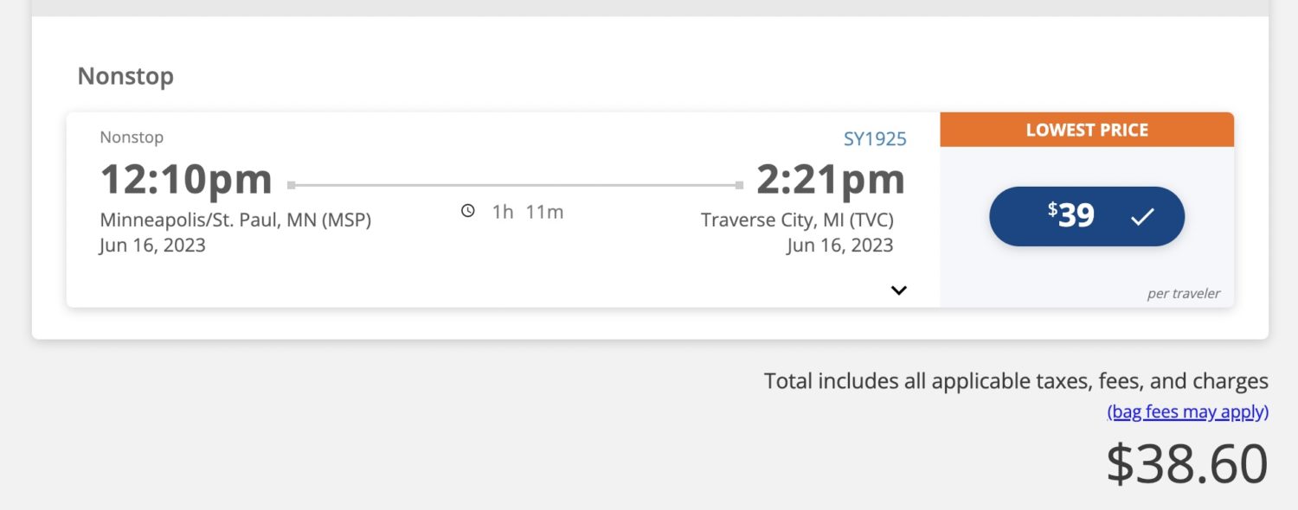Click the arrival date under Traverse City
Image resolution: width=1298 pixels, height=510 pixels.
pyautogui.click(x=839, y=245)
